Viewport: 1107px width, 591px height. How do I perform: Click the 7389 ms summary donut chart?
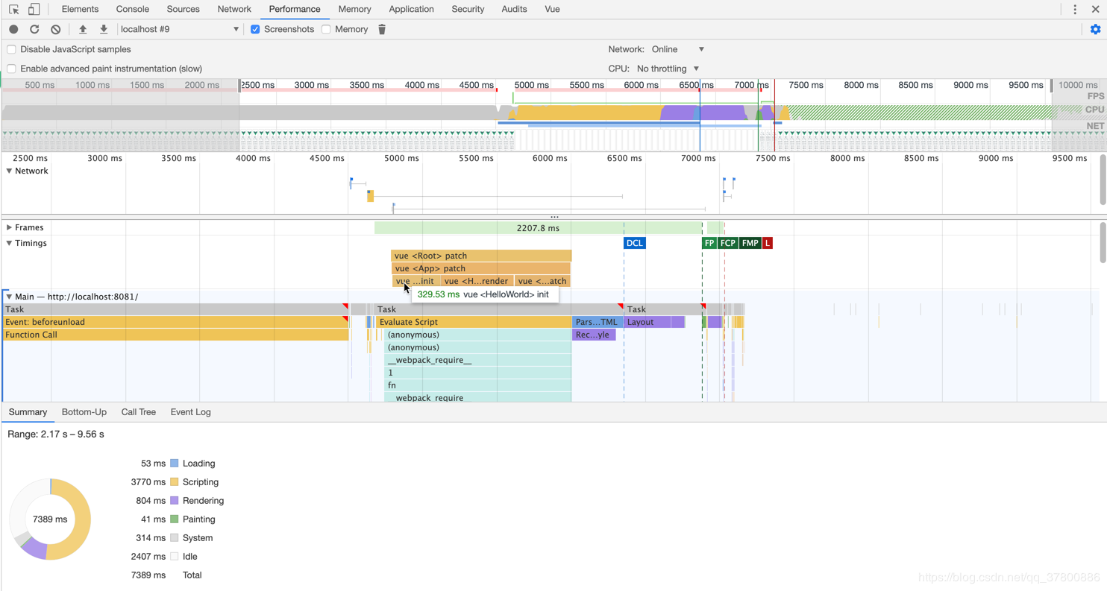[x=50, y=519]
